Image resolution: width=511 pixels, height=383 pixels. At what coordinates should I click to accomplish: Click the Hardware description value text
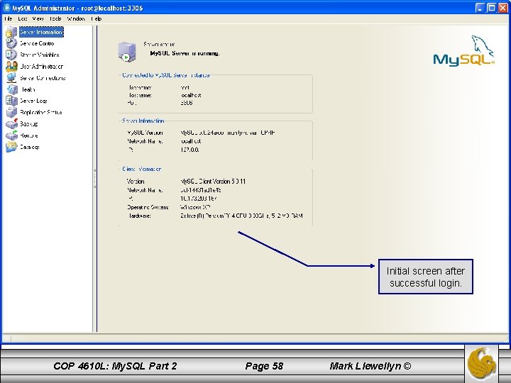point(241,216)
